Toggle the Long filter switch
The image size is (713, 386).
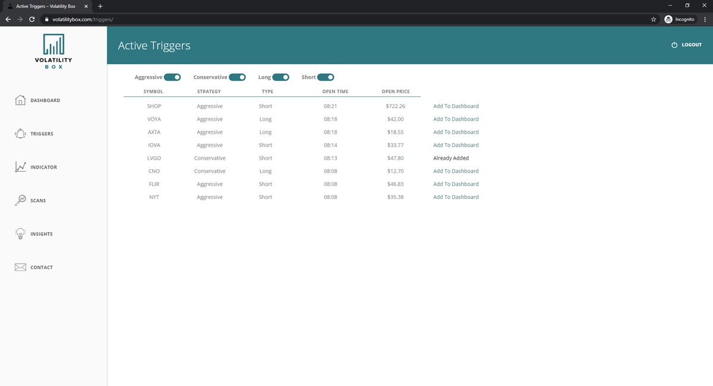tap(281, 77)
